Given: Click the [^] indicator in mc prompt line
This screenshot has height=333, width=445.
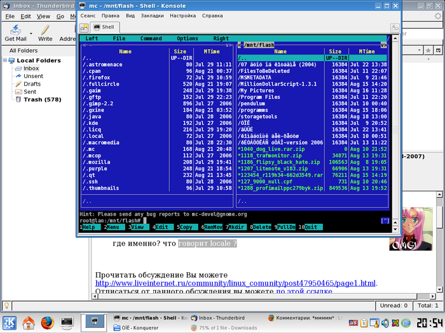Looking at the screenshot, I should point(385,221).
